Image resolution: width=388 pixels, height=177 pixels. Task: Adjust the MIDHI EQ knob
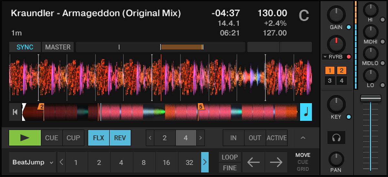click(370, 31)
